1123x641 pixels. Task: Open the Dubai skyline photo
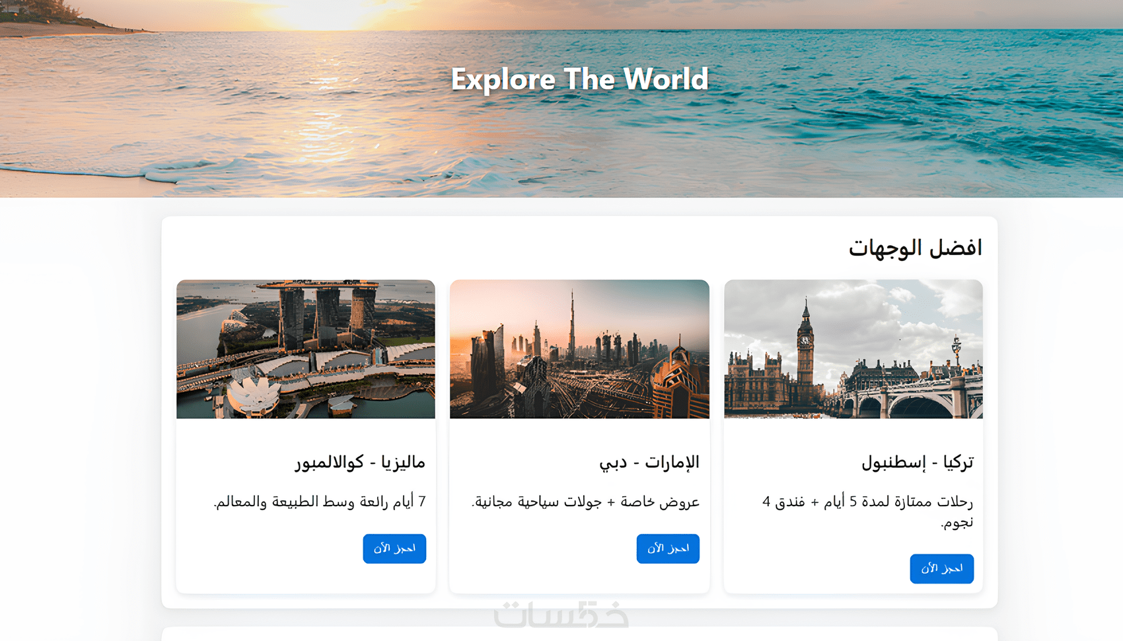pos(579,349)
